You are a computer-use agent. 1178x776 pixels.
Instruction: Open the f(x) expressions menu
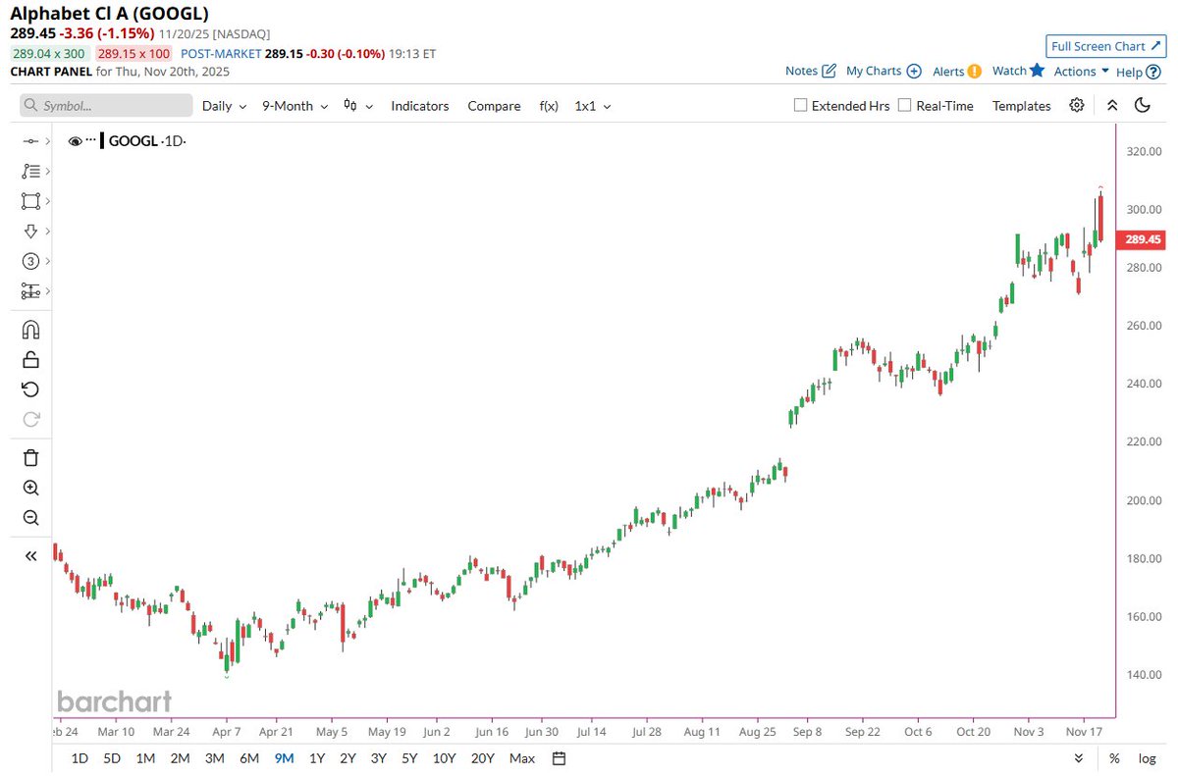(x=549, y=106)
